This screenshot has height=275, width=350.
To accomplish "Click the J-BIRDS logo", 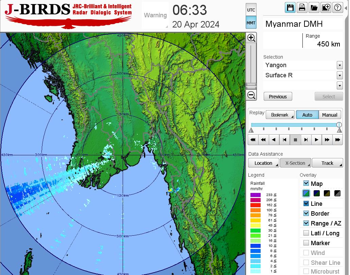I will pos(68,16).
